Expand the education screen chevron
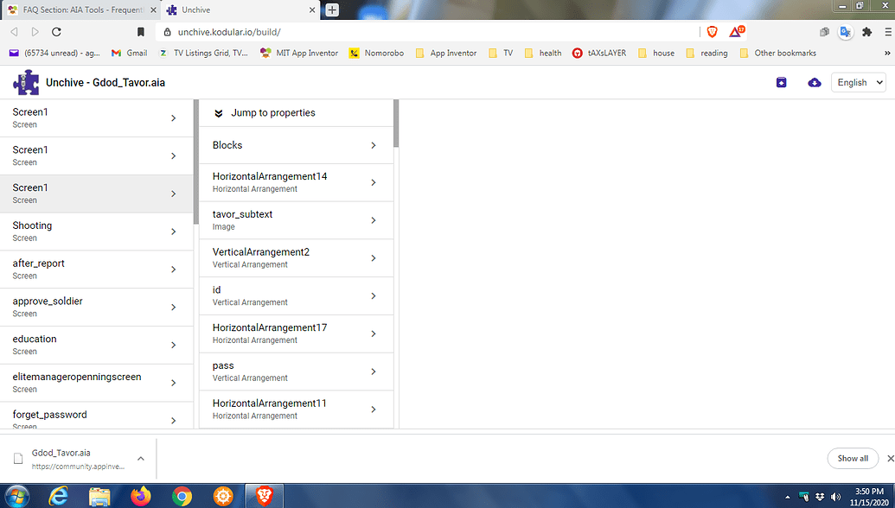This screenshot has height=508, width=895. (x=174, y=345)
